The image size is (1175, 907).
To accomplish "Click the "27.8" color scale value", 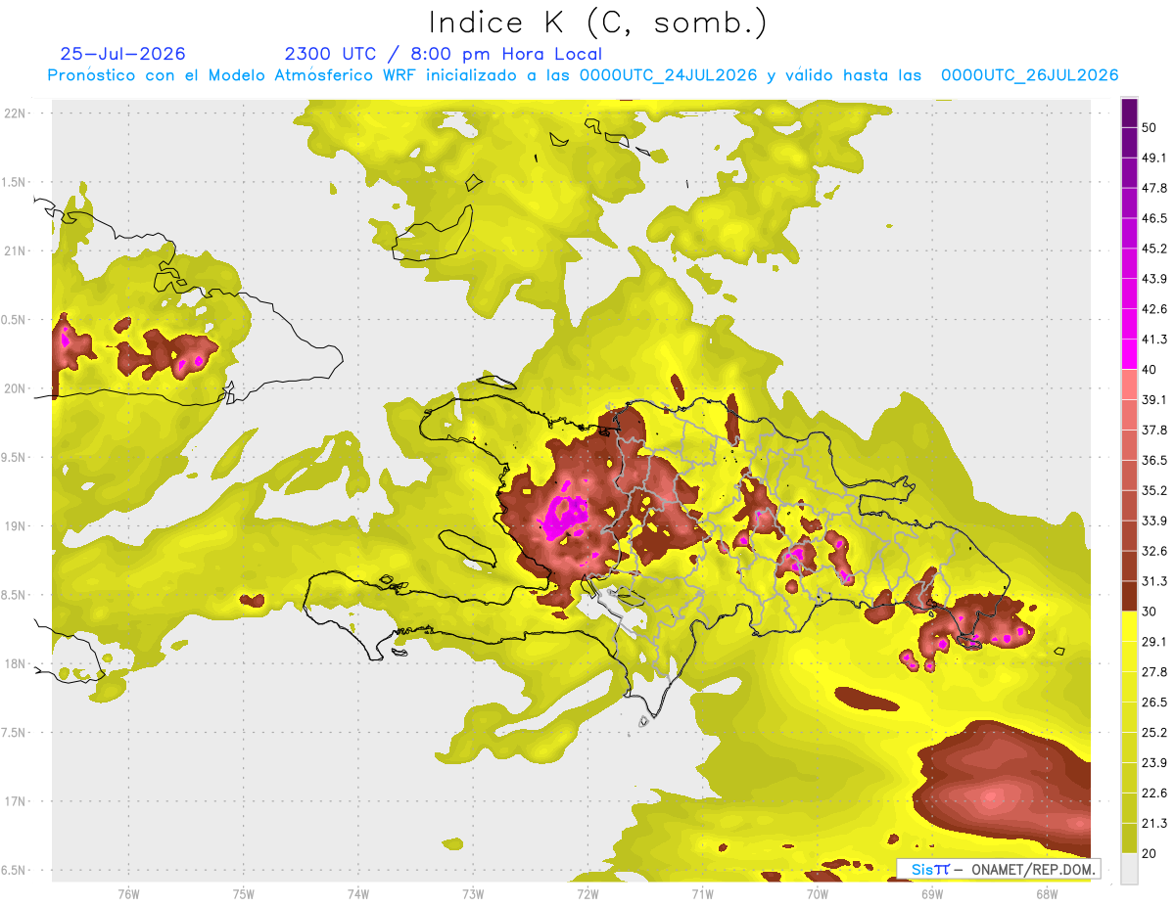I will [1154, 671].
